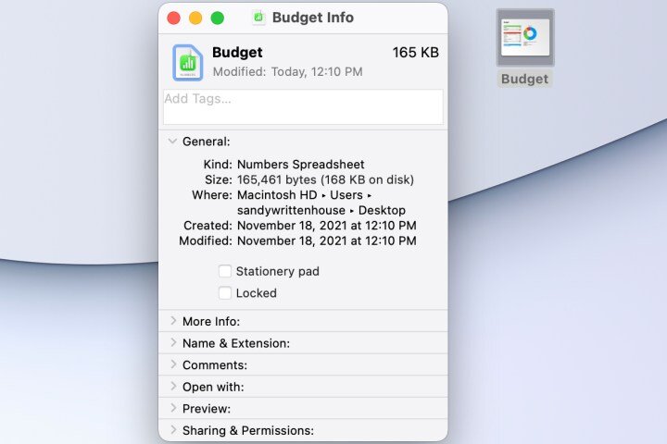
Task: Expand the Sharing & Permissions section
Action: pos(173,430)
